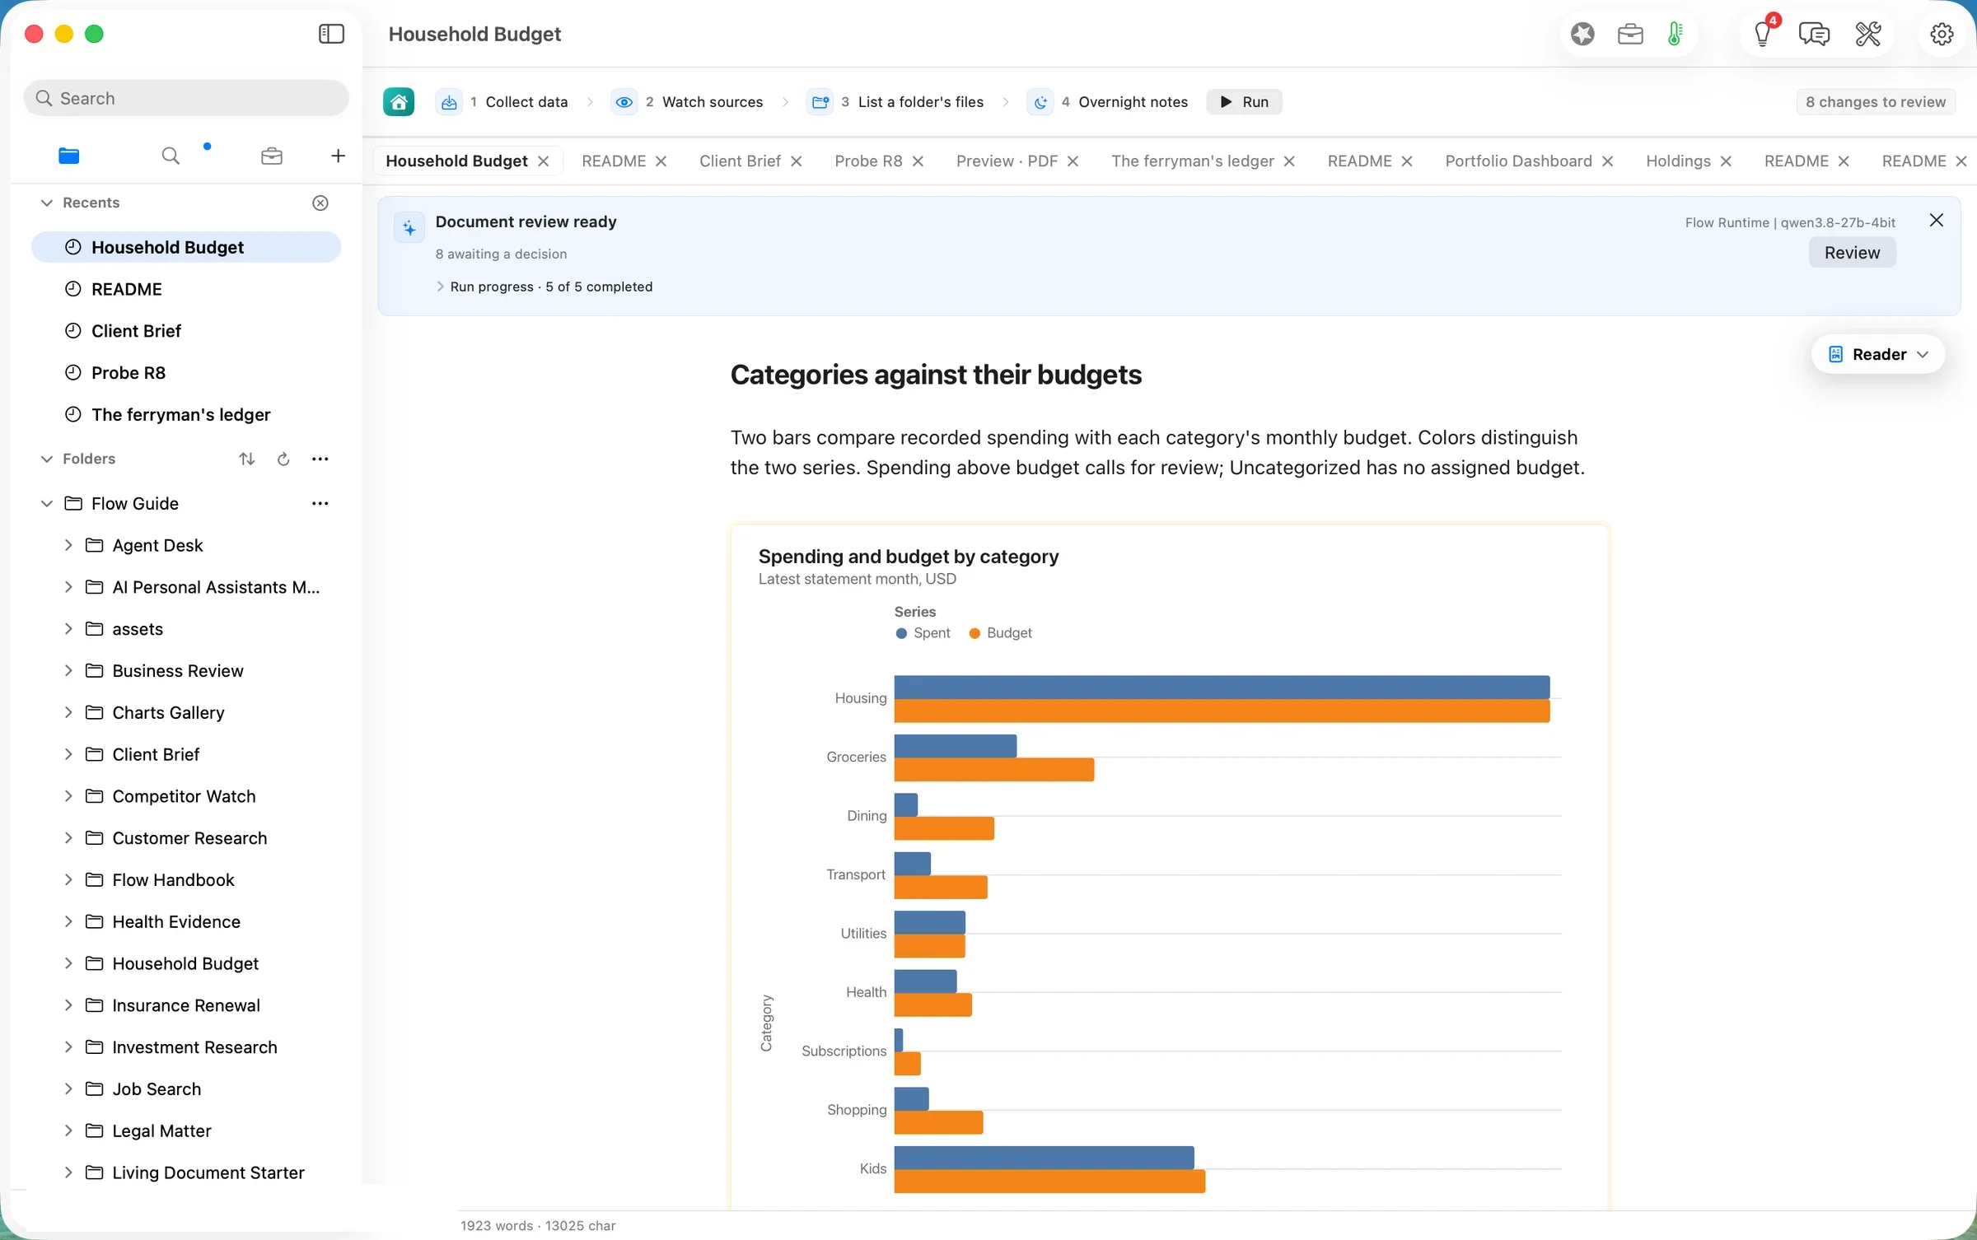The height and width of the screenshot is (1240, 1977).
Task: Open Flow Guide folder more options
Action: click(x=320, y=503)
